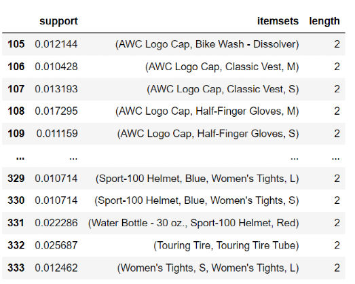The width and height of the screenshot is (355, 284).
Task: Click support value 0.022286
Action: [x=56, y=223]
